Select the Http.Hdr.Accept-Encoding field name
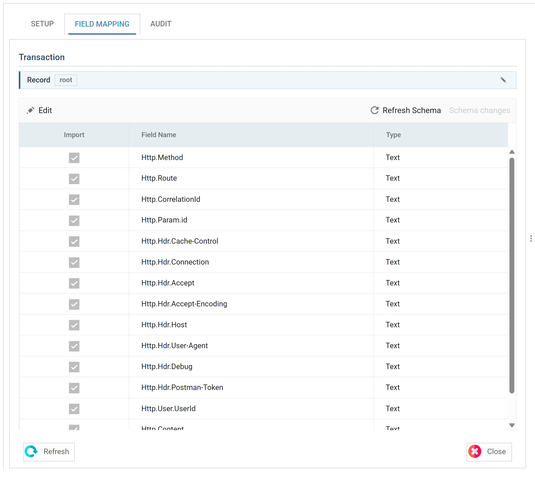This screenshot has height=477, width=535. [184, 304]
